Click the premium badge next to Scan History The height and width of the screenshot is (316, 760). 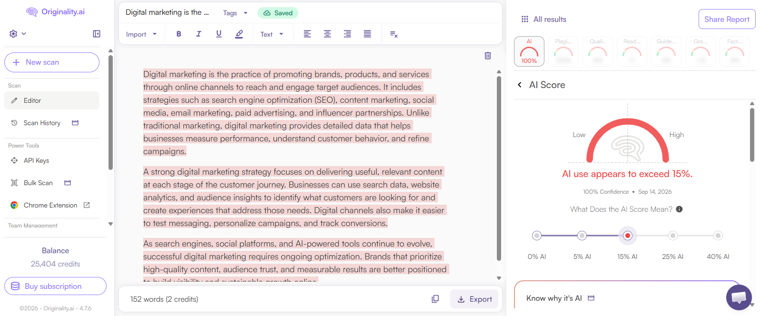click(75, 123)
